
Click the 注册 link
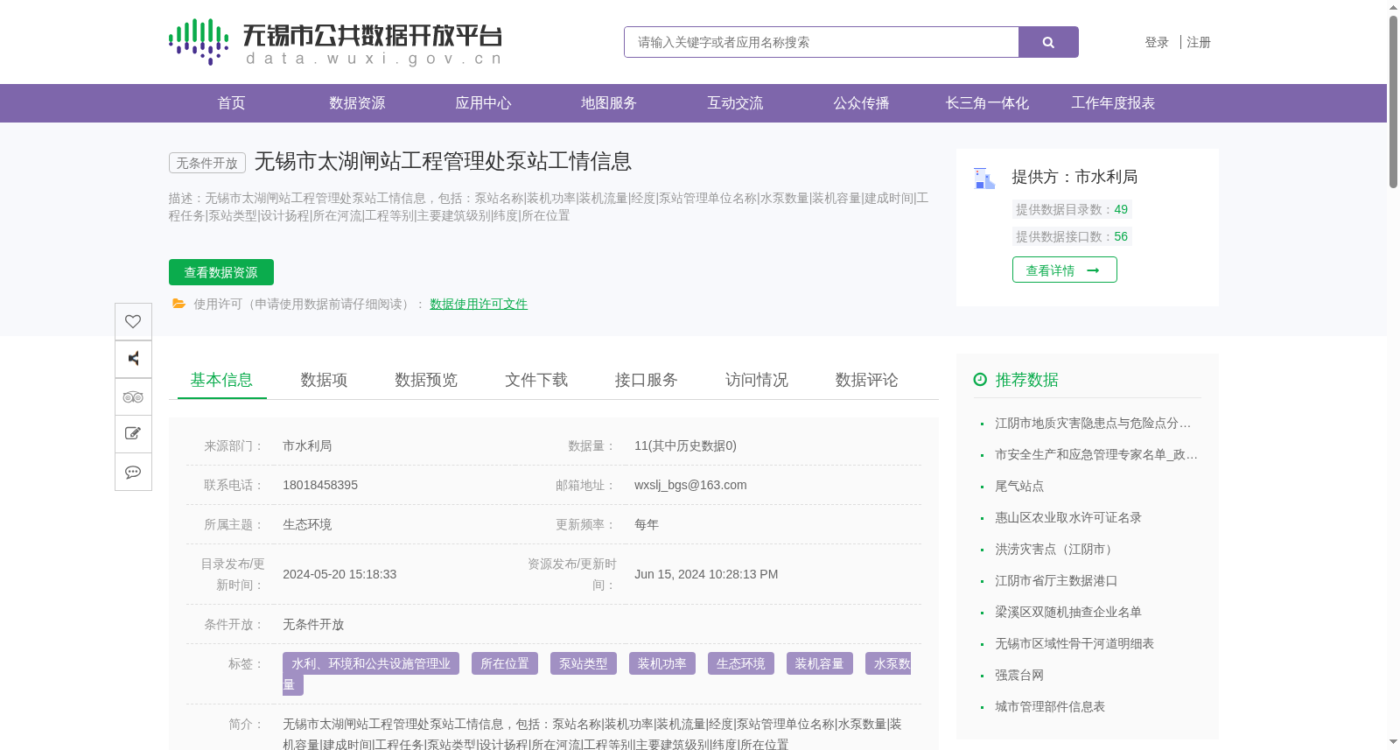tap(1199, 42)
